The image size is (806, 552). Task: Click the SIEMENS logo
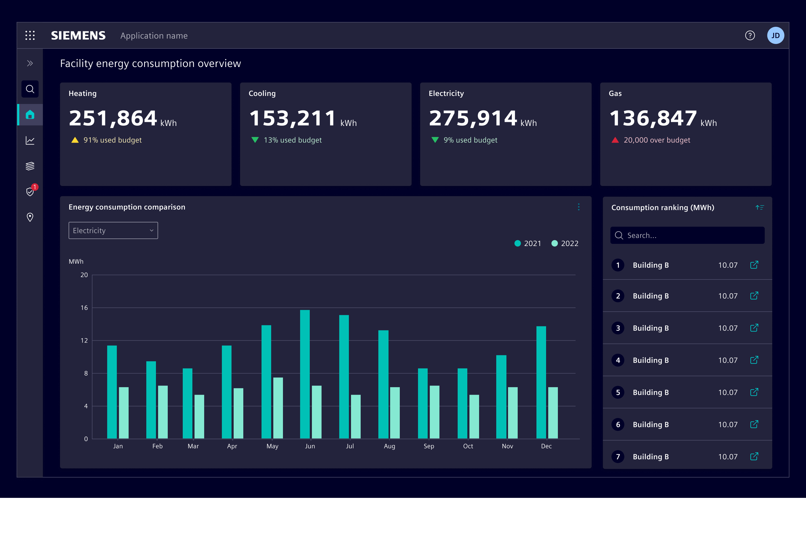tap(79, 35)
